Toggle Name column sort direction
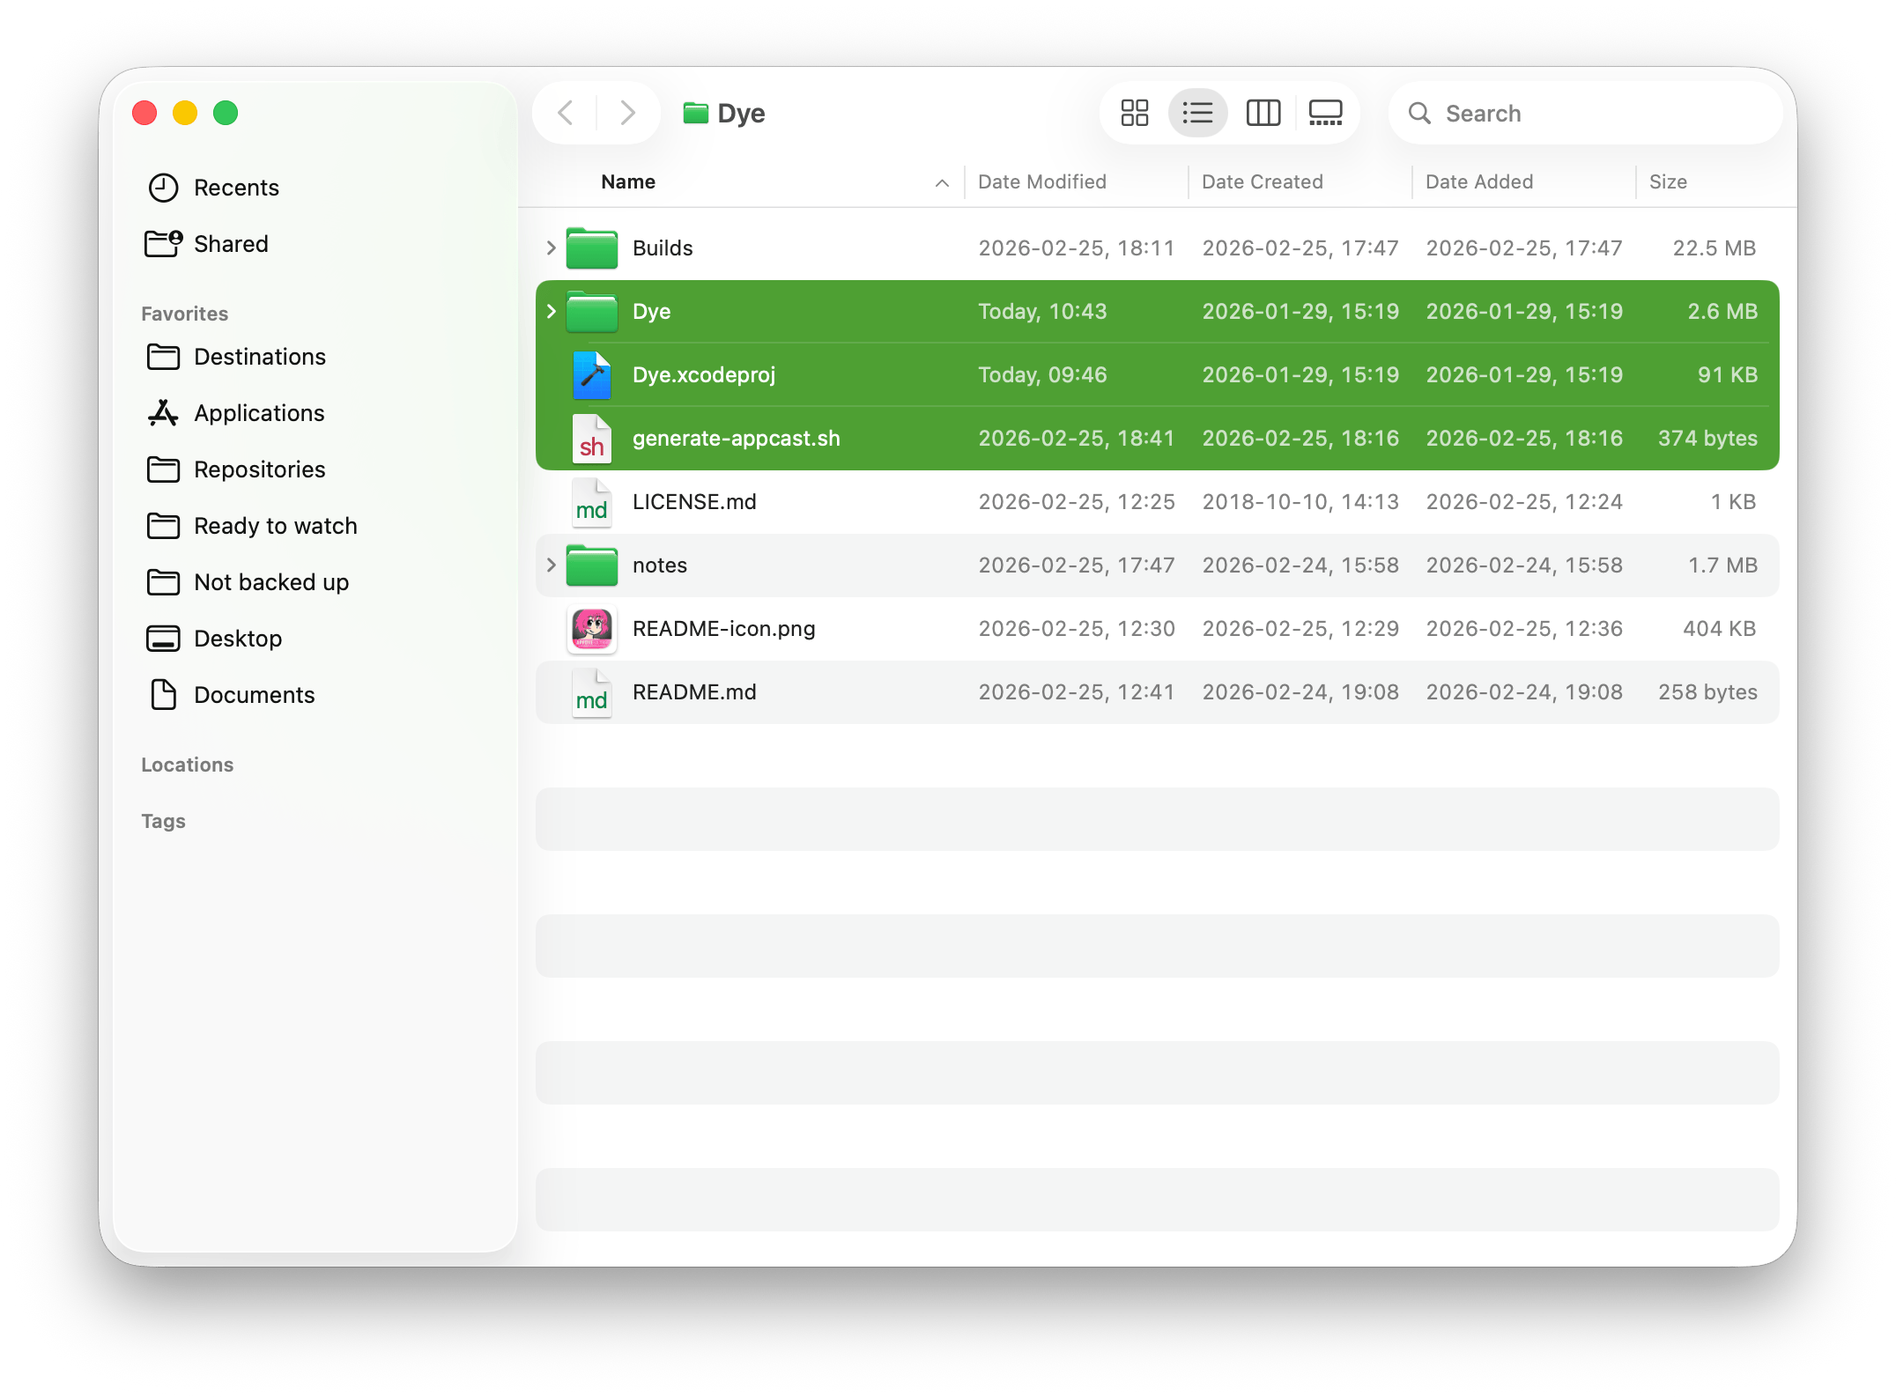 pyautogui.click(x=941, y=182)
